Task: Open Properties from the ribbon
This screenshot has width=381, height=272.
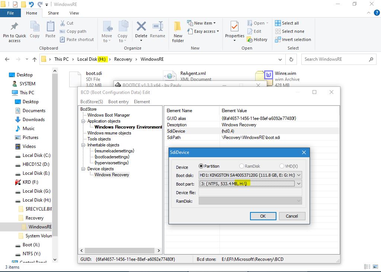Action: (x=234, y=28)
